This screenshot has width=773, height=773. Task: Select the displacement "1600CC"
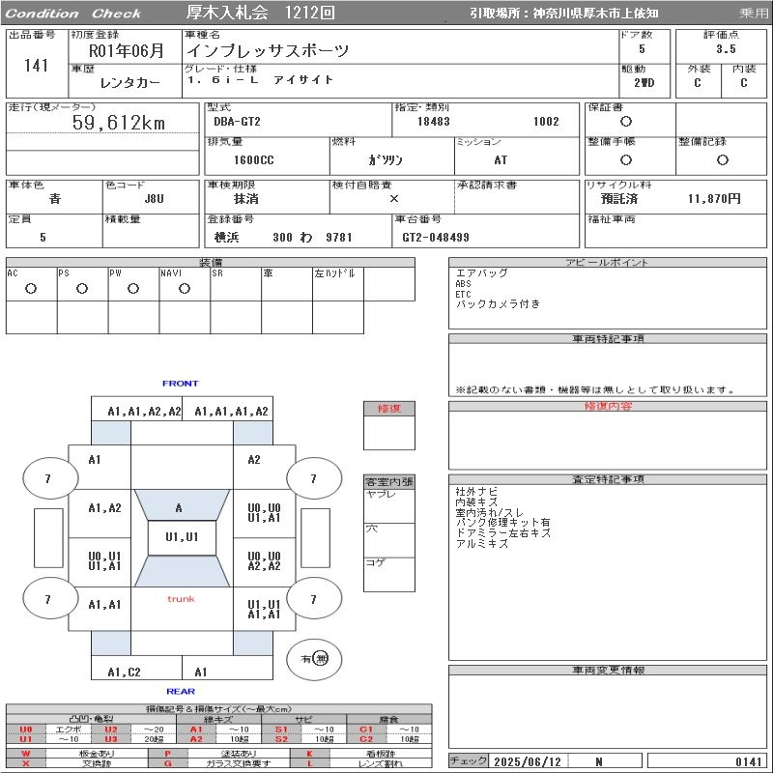pos(254,159)
